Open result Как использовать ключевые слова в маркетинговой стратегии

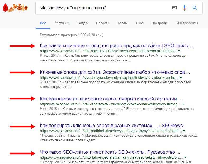tap(111, 99)
